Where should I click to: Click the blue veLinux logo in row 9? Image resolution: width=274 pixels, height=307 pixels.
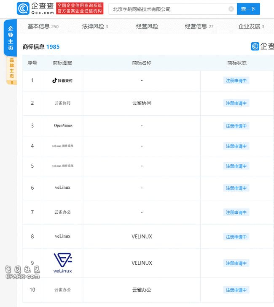coord(63,263)
